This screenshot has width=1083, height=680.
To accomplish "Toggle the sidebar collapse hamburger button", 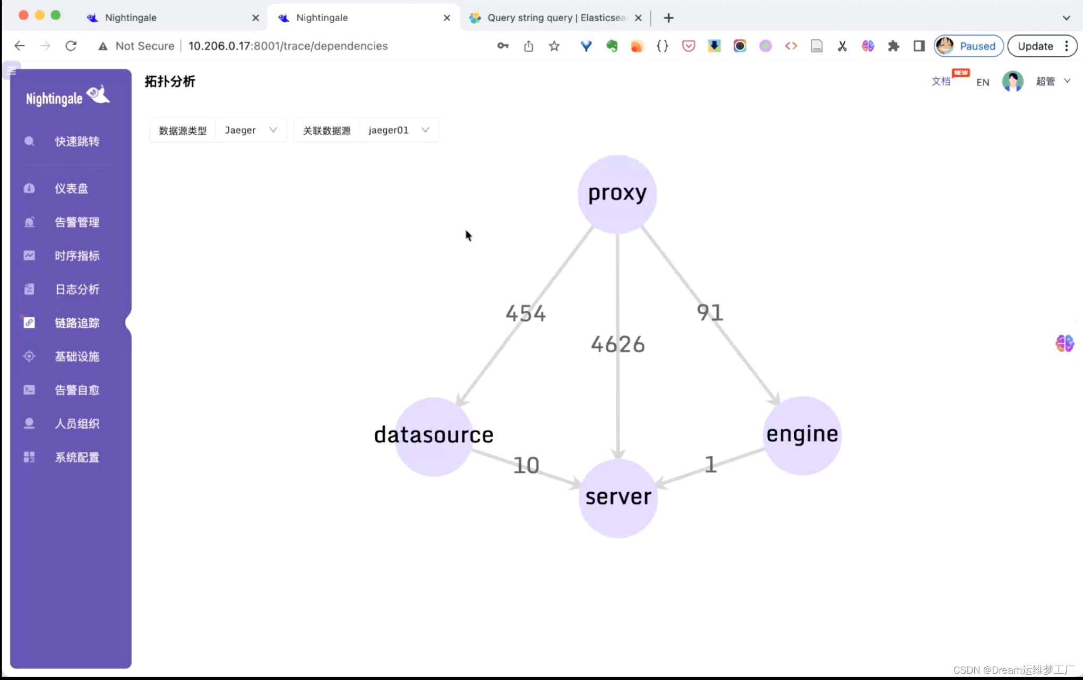I will click(x=12, y=71).
